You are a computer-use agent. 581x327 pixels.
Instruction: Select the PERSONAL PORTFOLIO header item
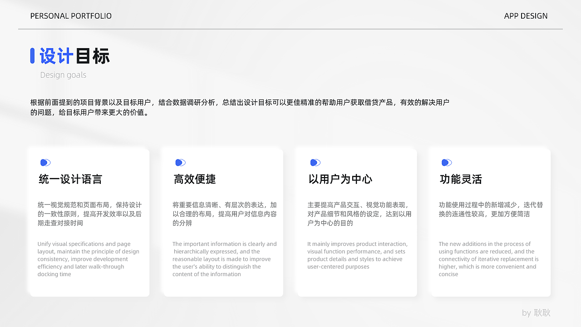pyautogui.click(x=71, y=15)
